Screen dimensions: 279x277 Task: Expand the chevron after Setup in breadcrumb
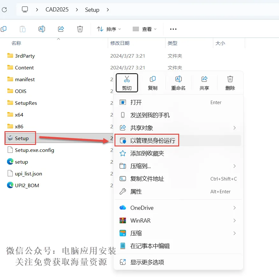pos(108,10)
